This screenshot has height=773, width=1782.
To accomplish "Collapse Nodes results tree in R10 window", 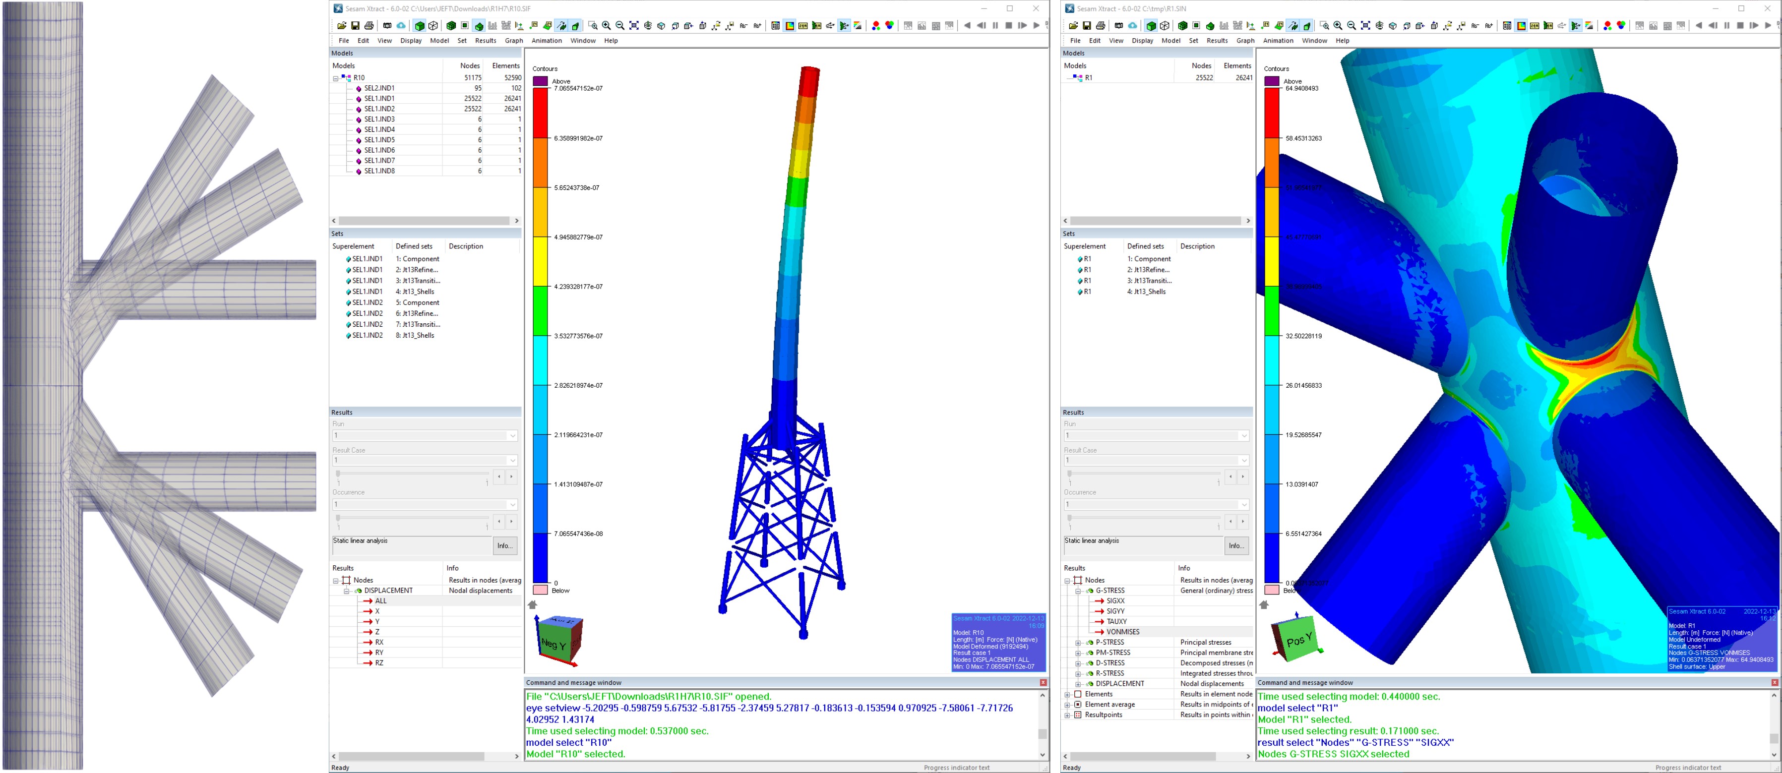I will click(x=335, y=581).
